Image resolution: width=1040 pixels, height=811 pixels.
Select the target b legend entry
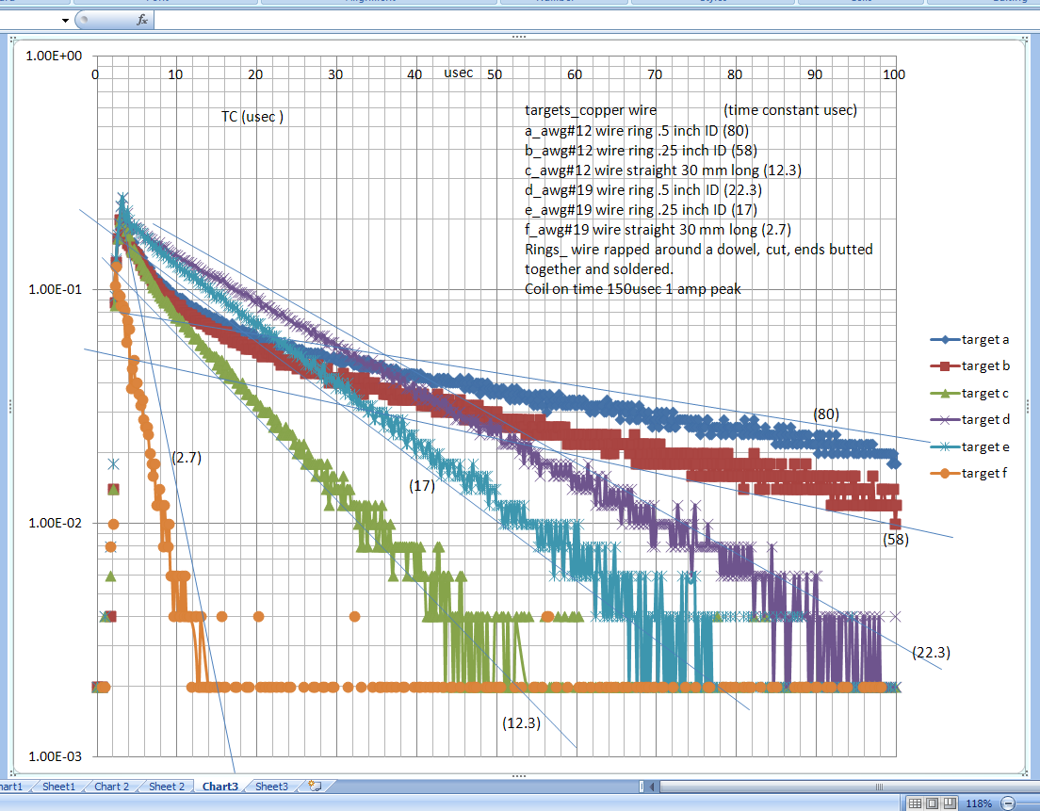pyautogui.click(x=969, y=366)
